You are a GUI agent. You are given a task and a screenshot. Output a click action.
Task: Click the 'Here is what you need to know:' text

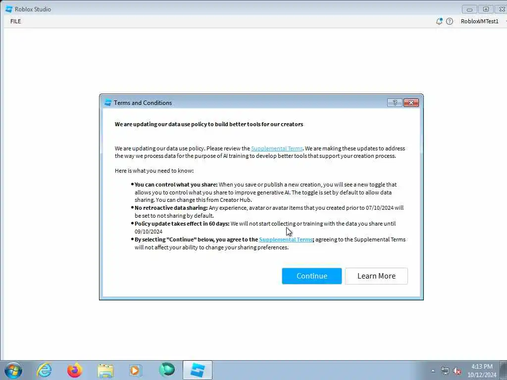point(154,171)
